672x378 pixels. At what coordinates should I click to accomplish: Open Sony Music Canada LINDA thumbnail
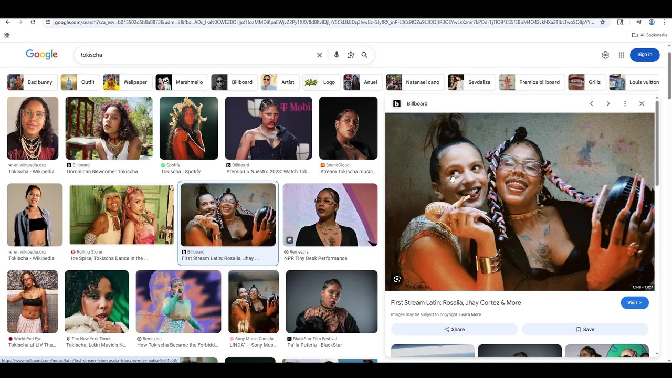pyautogui.click(x=254, y=302)
